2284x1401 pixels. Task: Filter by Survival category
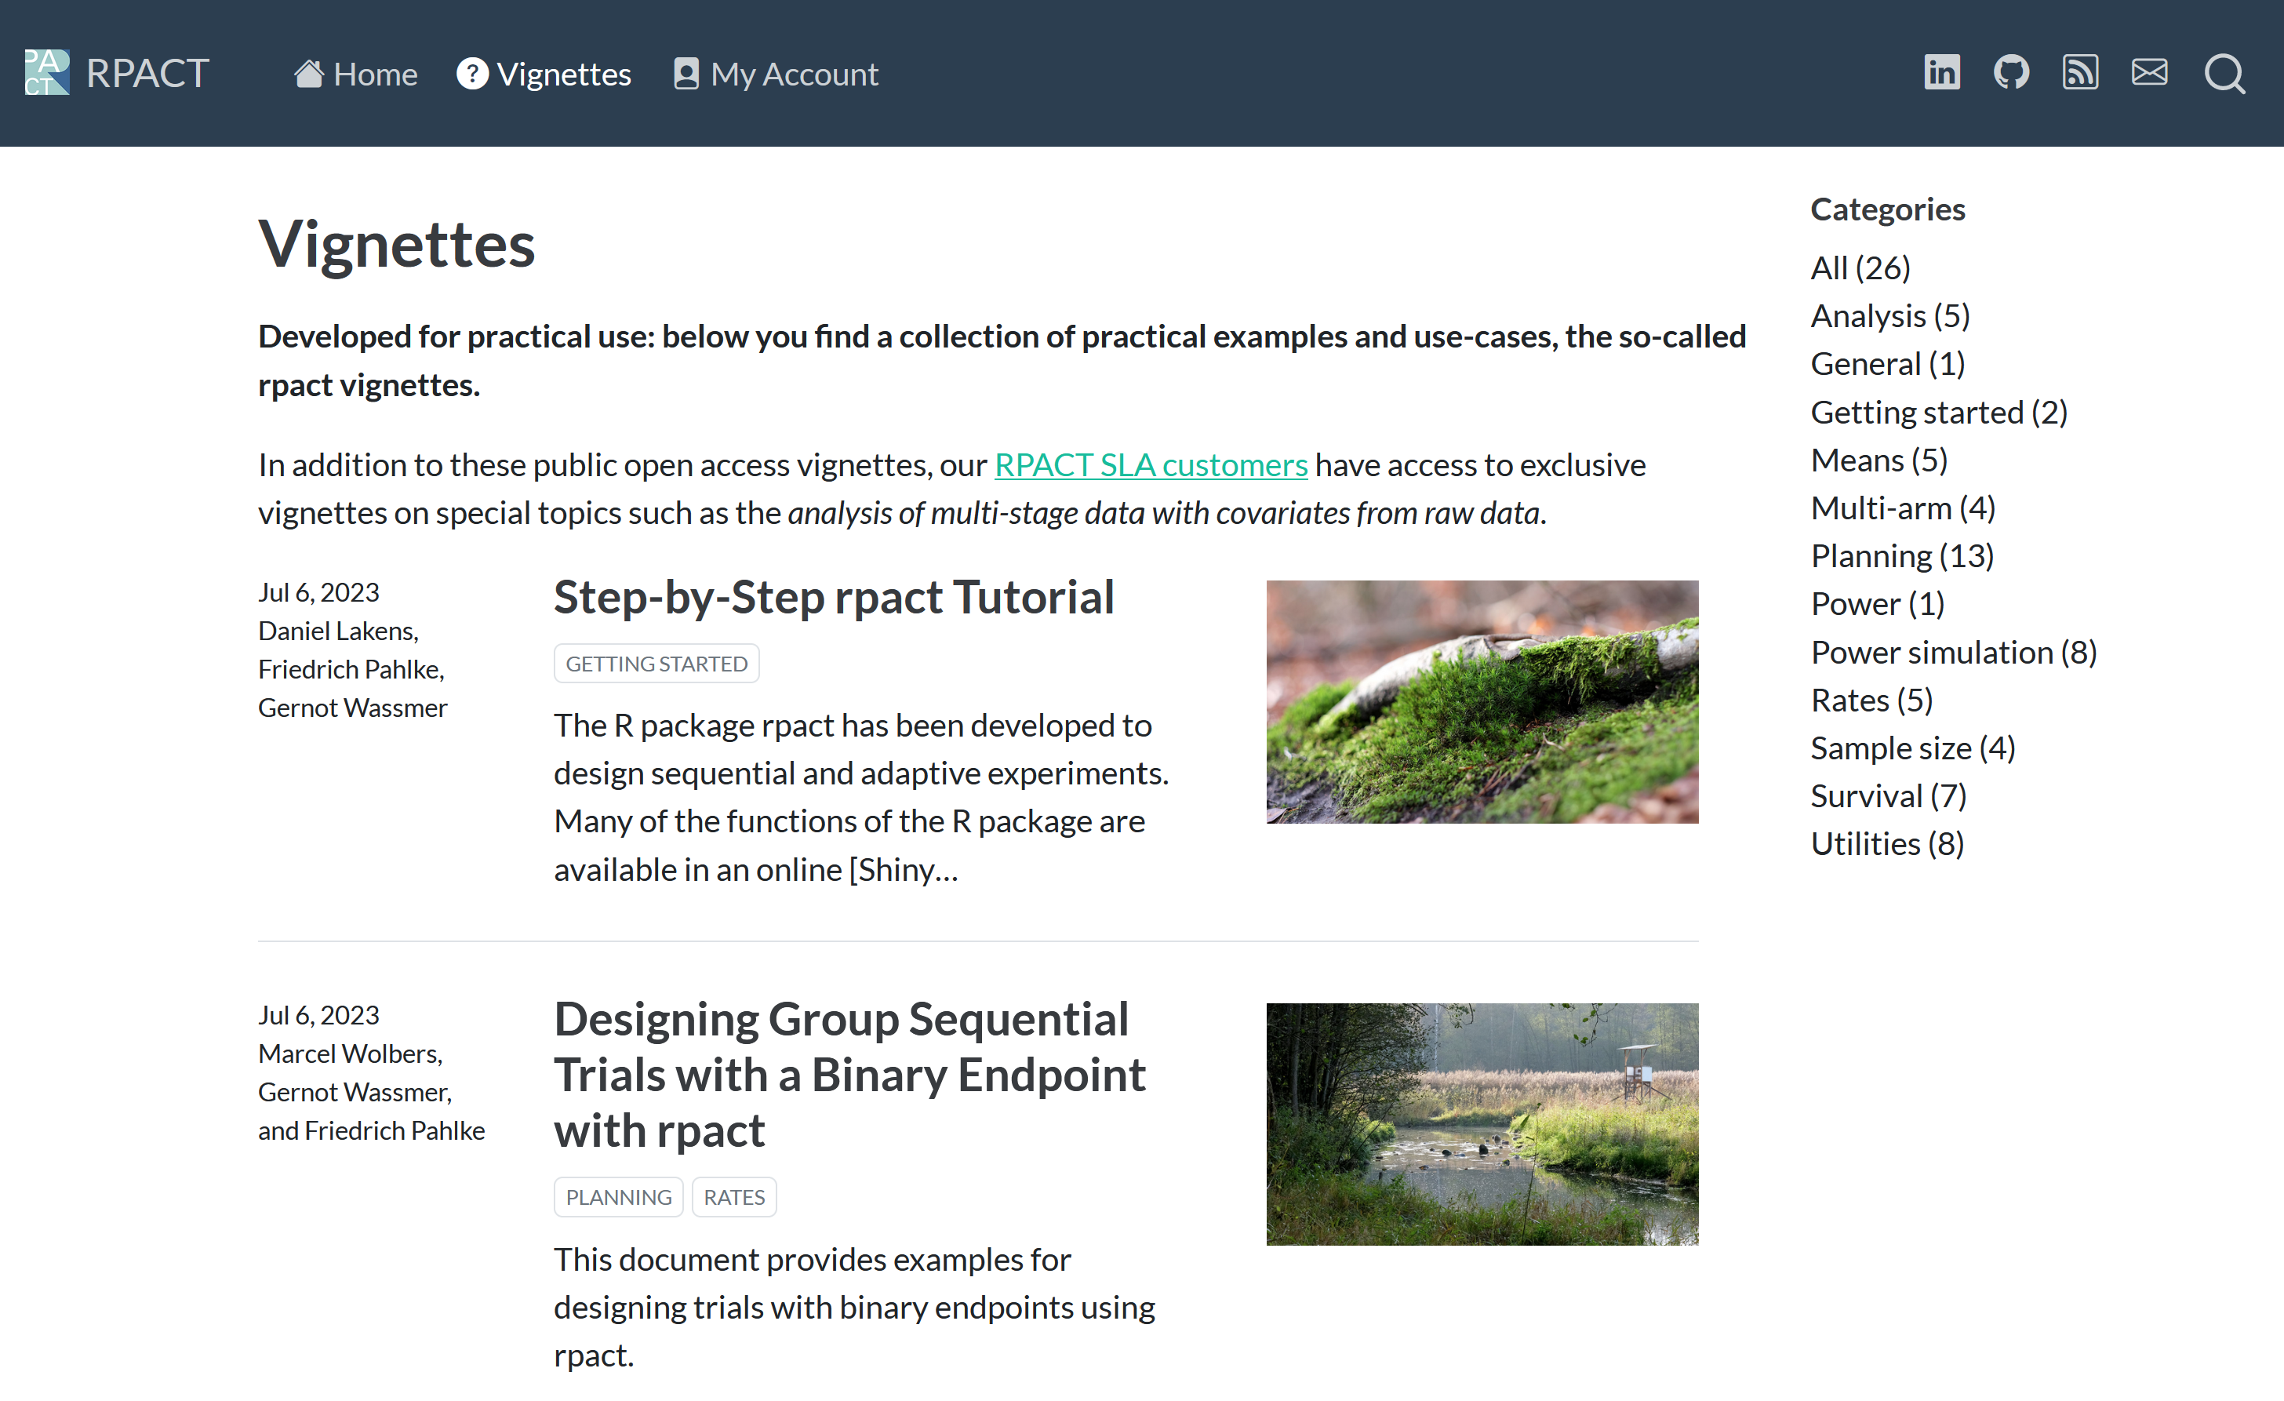(1888, 796)
